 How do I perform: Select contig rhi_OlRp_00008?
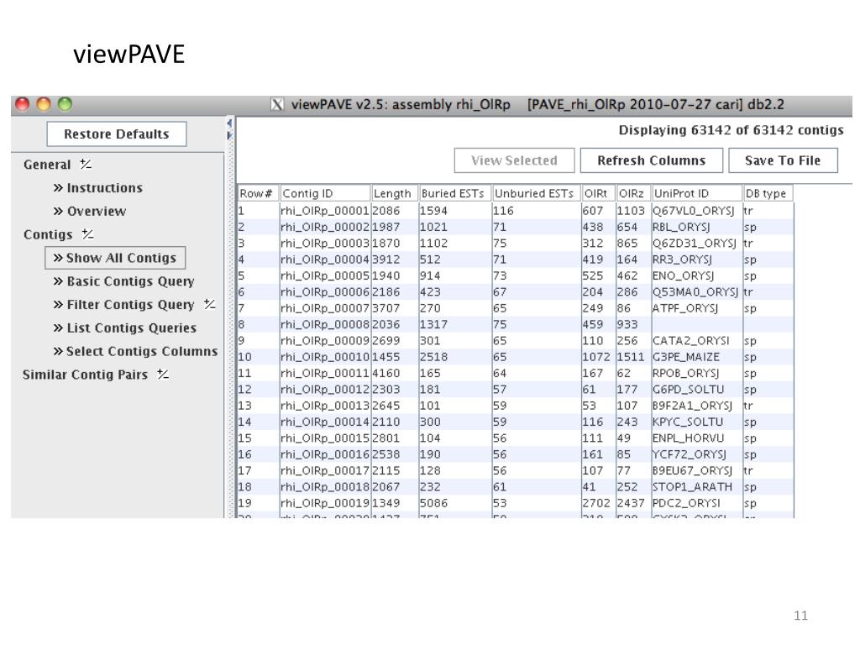pos(325,324)
